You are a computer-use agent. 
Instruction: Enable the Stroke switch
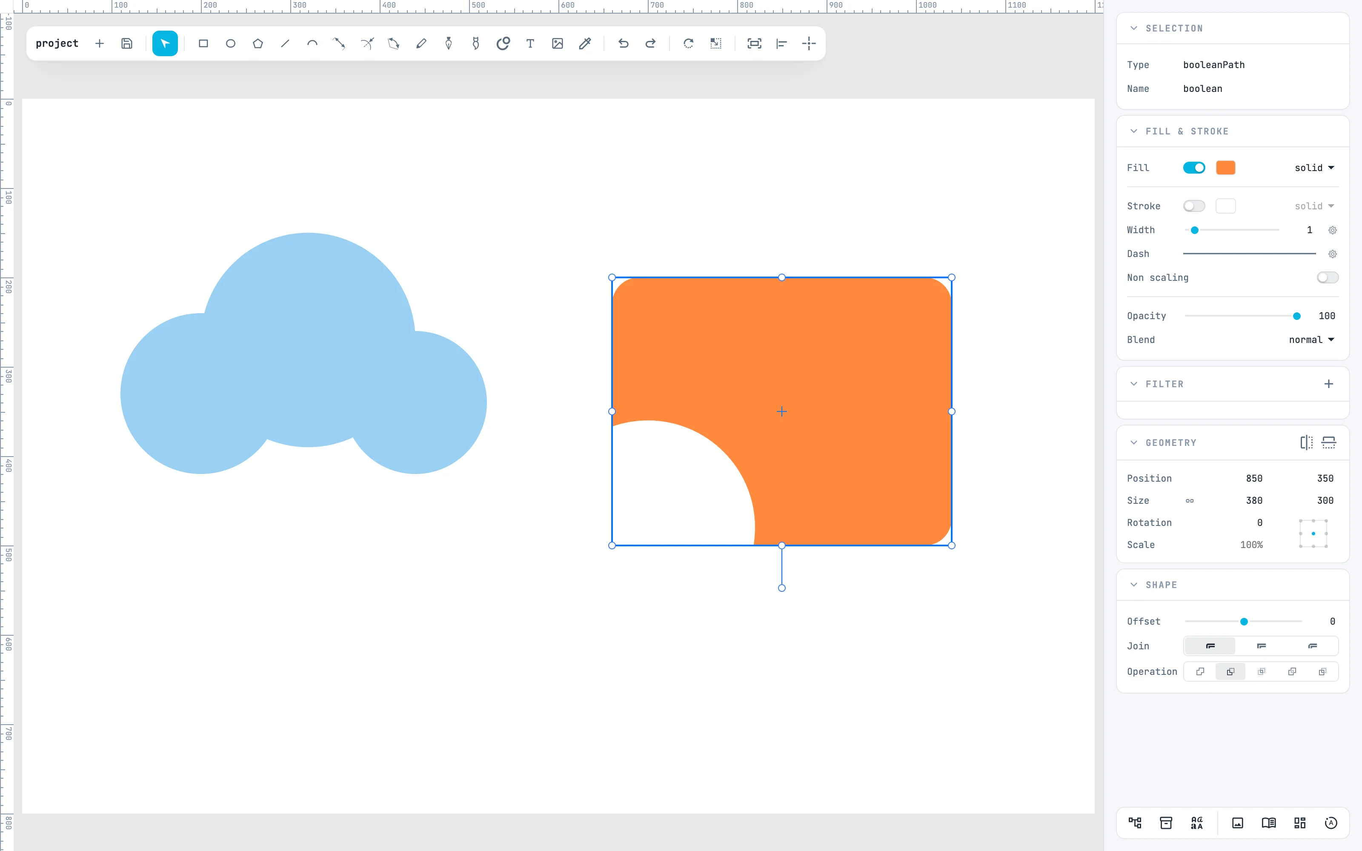tap(1194, 206)
